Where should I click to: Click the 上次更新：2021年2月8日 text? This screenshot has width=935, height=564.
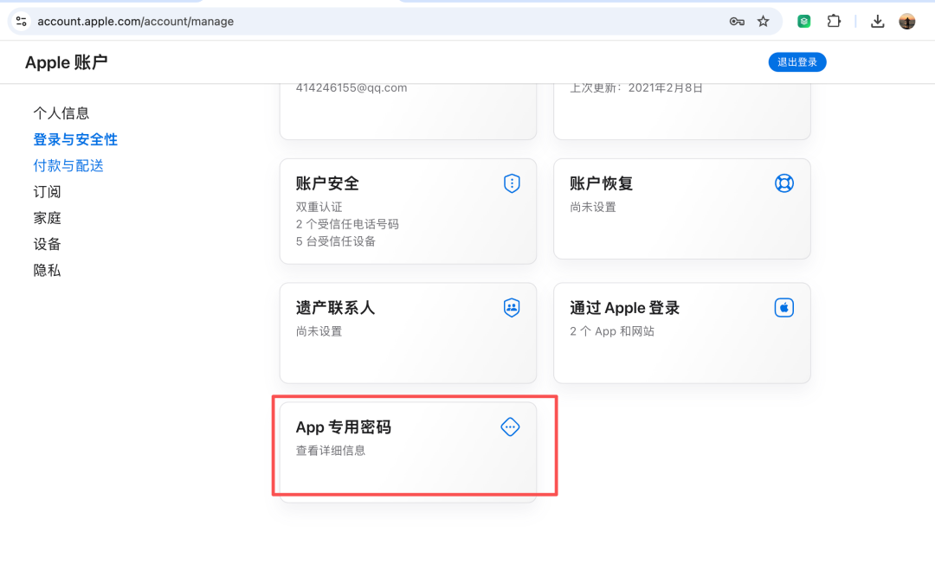(636, 88)
